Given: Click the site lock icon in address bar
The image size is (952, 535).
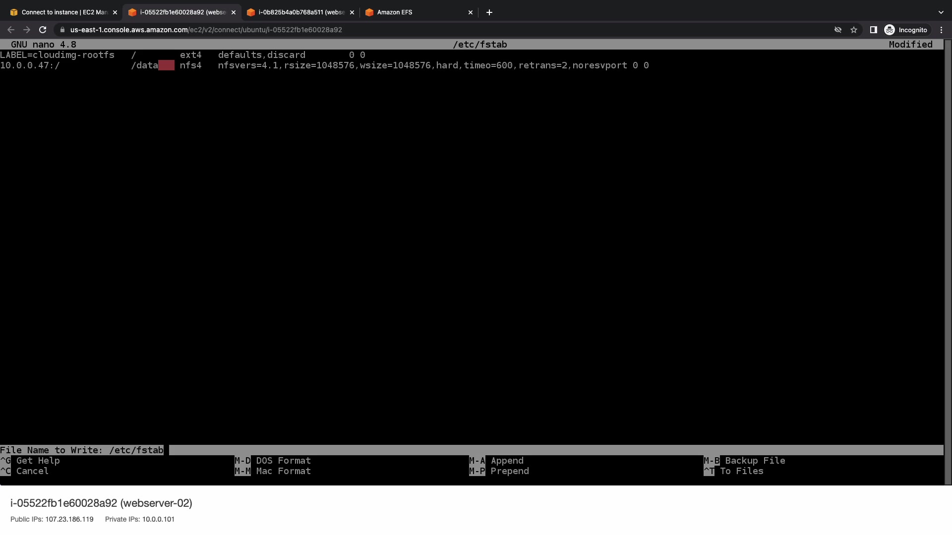Looking at the screenshot, I should (62, 30).
